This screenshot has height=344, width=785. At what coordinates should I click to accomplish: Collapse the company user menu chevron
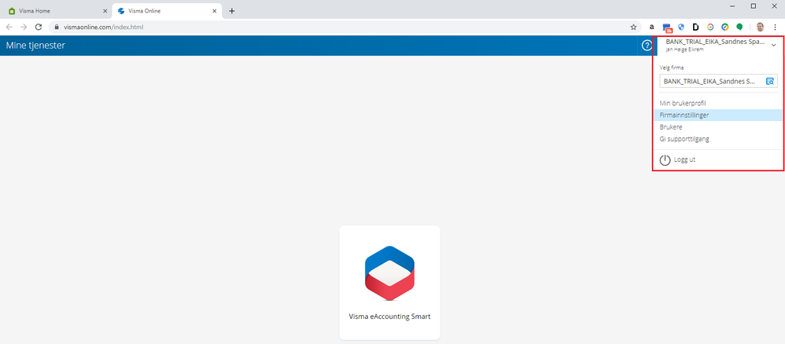(x=773, y=46)
